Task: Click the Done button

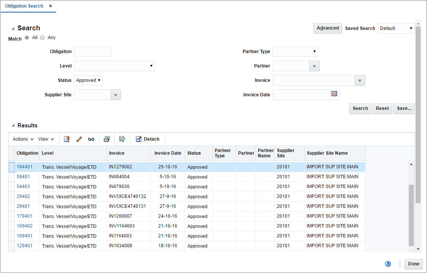Action: 413,264
